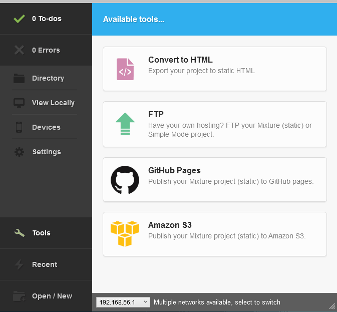Click the GitHub Octocat logo
337x312 pixels.
pos(125,180)
